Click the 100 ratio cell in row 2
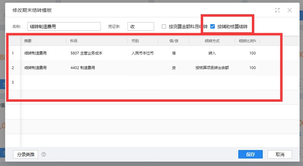This screenshot has width=303, height=166. [x=252, y=68]
